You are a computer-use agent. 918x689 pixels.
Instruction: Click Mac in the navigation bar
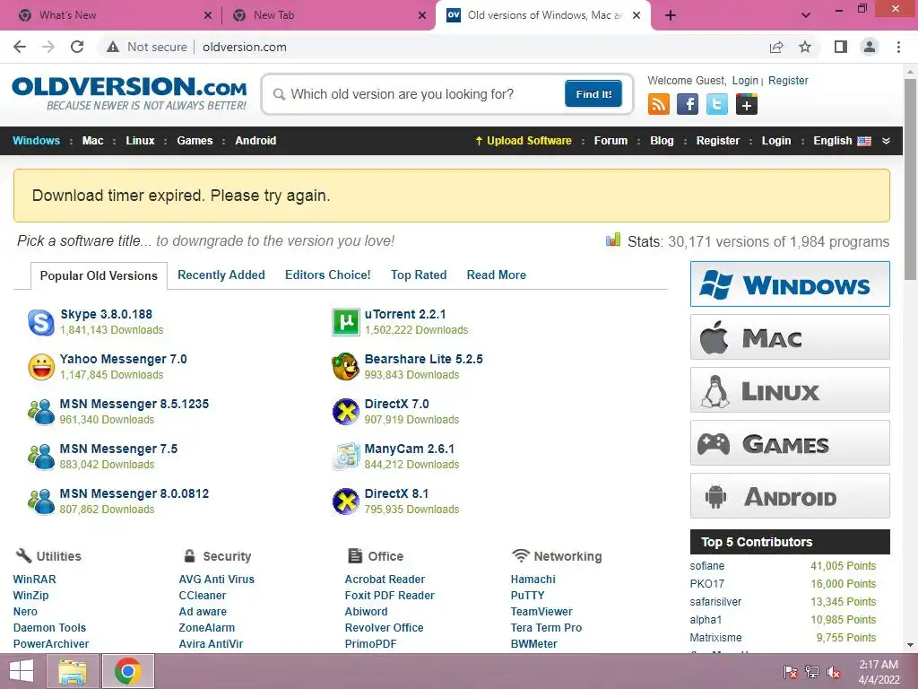tap(92, 141)
